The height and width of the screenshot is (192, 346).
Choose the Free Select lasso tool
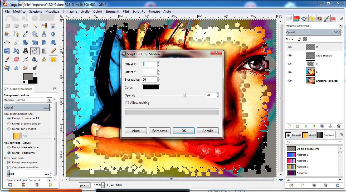click(26, 25)
